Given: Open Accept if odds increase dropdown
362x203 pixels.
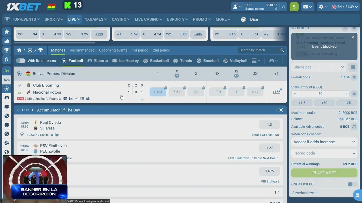Looking at the screenshot, I should pos(324,142).
